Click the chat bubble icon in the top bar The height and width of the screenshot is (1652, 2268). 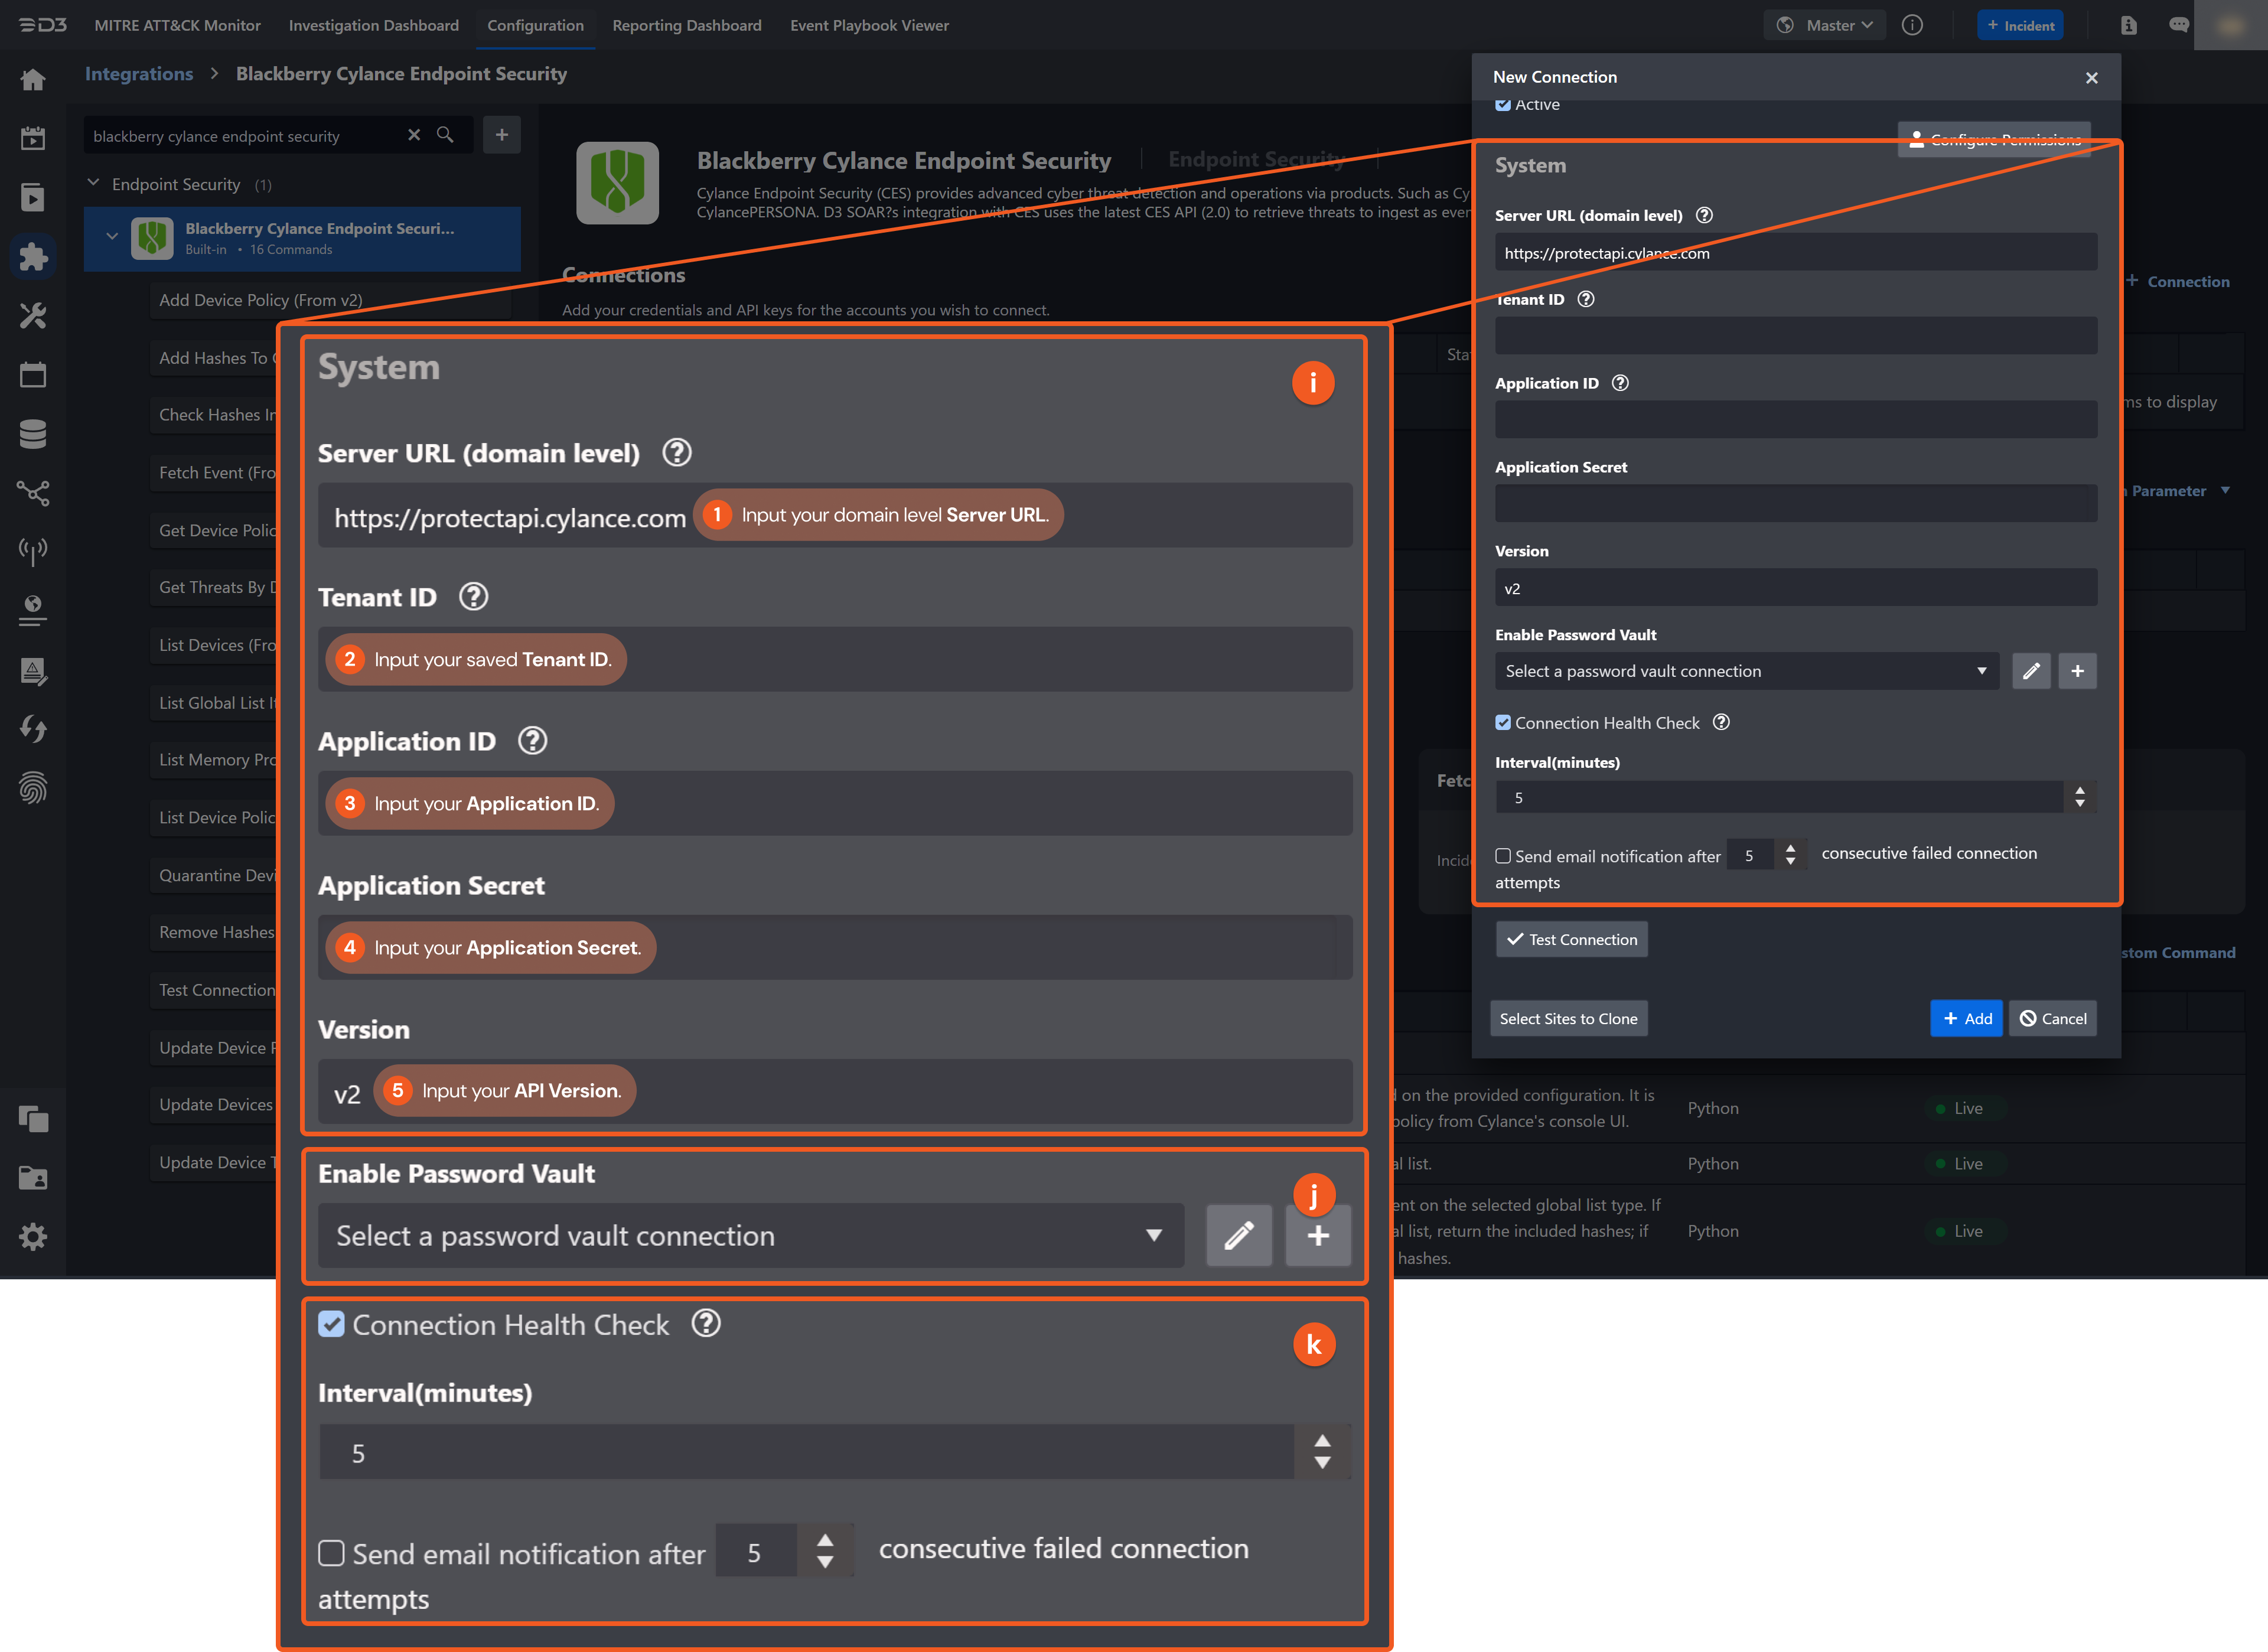pos(2178,25)
